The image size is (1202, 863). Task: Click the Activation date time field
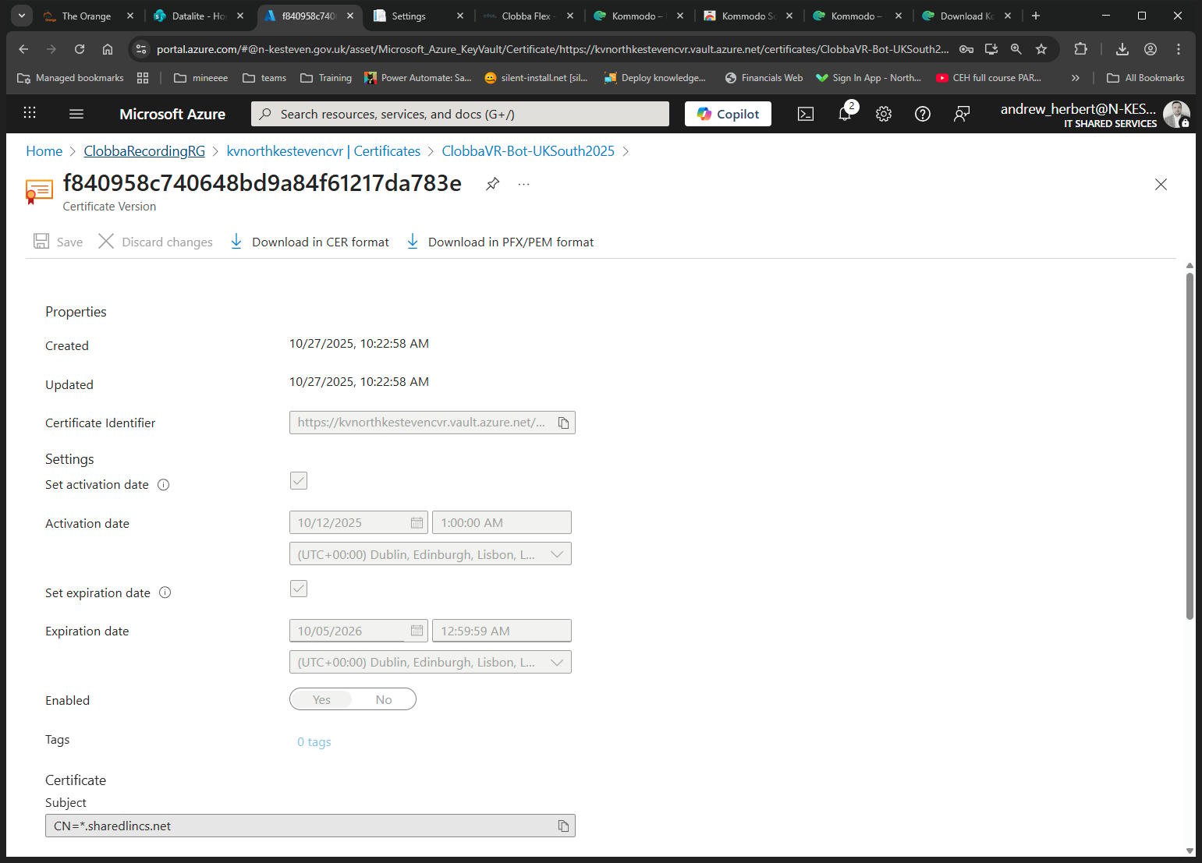(502, 523)
